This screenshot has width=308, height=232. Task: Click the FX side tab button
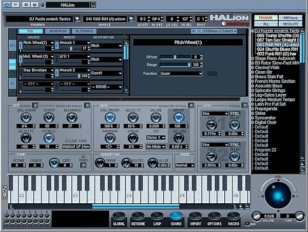[x=12, y=83]
